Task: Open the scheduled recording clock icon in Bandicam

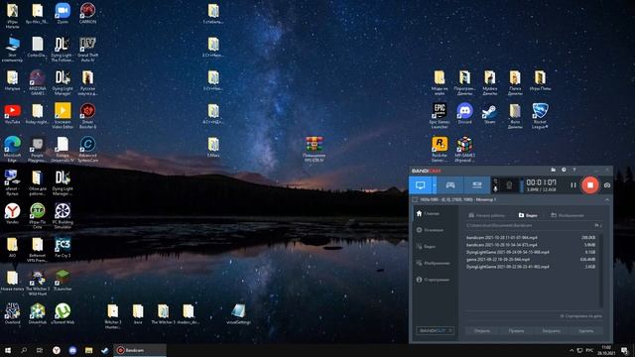Action: pyautogui.click(x=564, y=170)
